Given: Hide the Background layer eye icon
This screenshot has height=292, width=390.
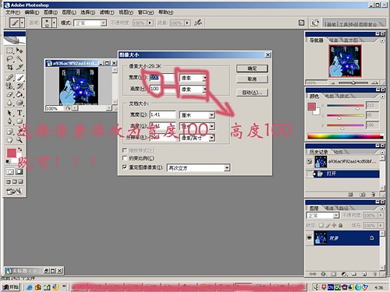Looking at the screenshot, I should (x=309, y=237).
